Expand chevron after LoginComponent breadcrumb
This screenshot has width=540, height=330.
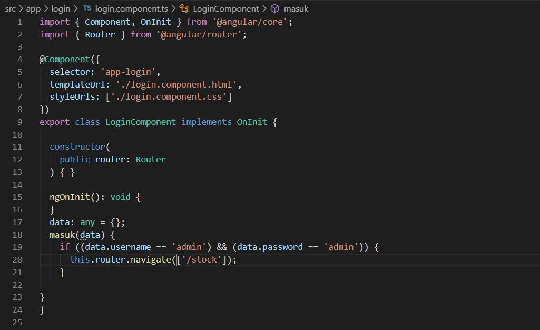click(x=264, y=8)
